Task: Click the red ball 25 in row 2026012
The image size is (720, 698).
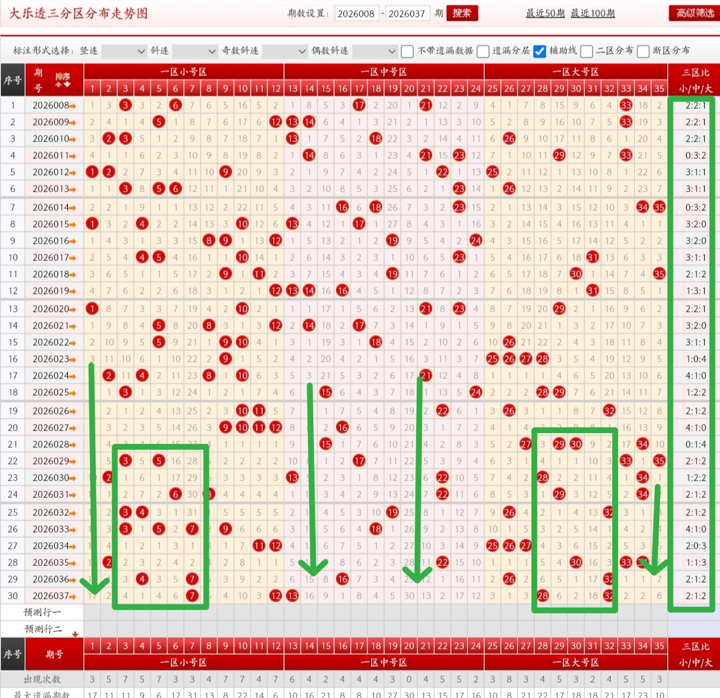Action: (x=492, y=172)
